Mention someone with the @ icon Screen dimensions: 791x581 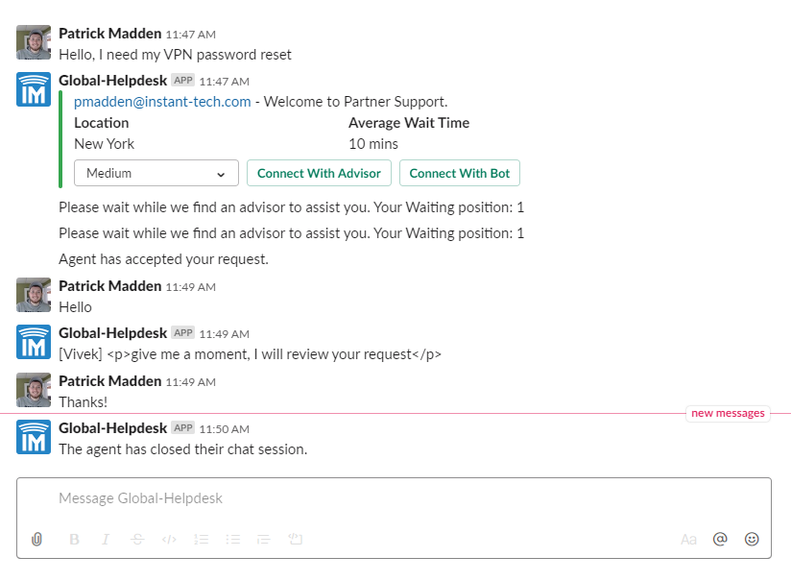point(720,539)
